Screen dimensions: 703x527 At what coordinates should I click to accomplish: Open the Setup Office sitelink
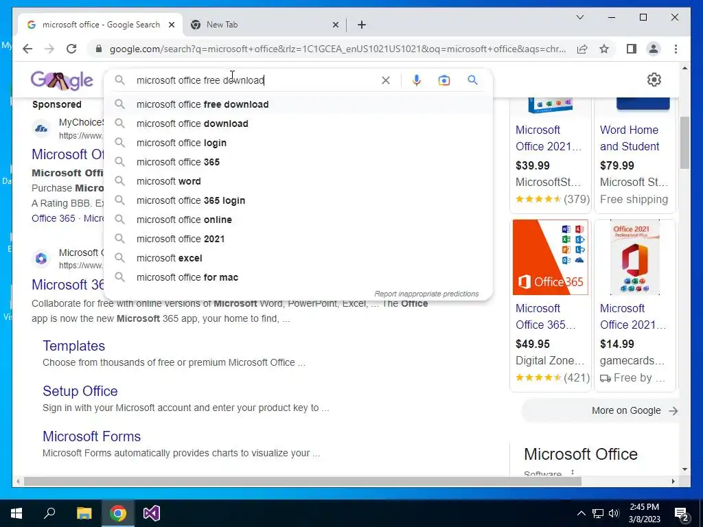click(80, 391)
